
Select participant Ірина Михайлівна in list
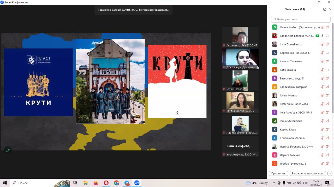tap(300, 121)
